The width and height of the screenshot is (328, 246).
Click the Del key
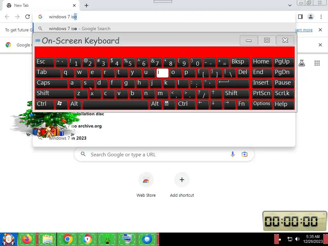tap(243, 73)
